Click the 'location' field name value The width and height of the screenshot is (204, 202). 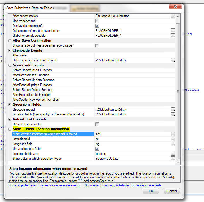(101, 154)
